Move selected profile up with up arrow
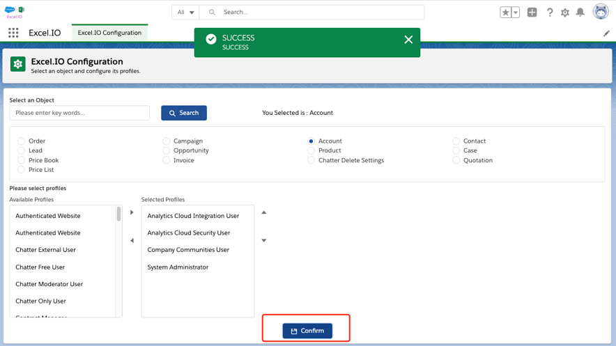Viewport: 616px width, 346px height. coord(264,212)
